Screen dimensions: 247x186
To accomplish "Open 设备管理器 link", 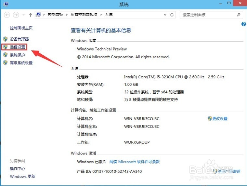I will (19, 39).
